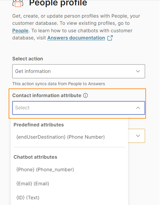The width and height of the screenshot is (160, 205).
Task: Choose the {endUserDestination} (Phone Number) option
Action: pos(61,137)
